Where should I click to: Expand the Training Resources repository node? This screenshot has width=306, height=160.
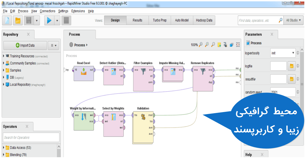pyautogui.click(x=4, y=56)
